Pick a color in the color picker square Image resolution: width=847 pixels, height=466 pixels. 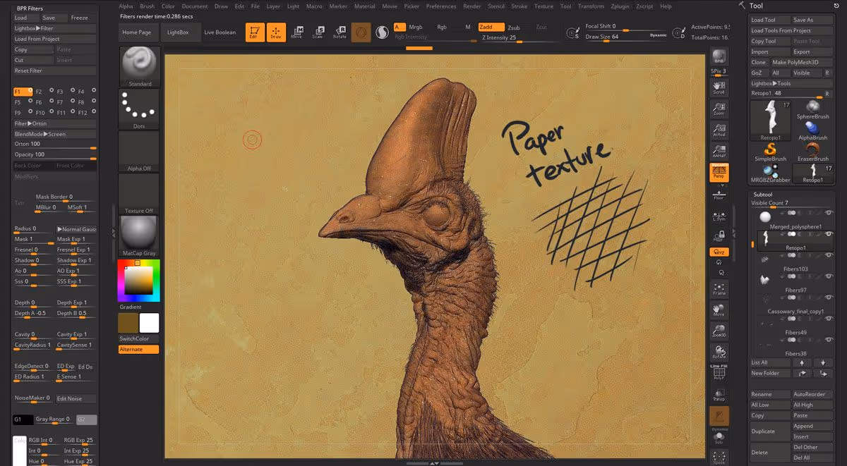(x=139, y=281)
